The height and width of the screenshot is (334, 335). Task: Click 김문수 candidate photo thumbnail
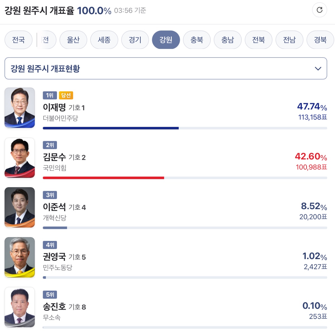(x=20, y=158)
